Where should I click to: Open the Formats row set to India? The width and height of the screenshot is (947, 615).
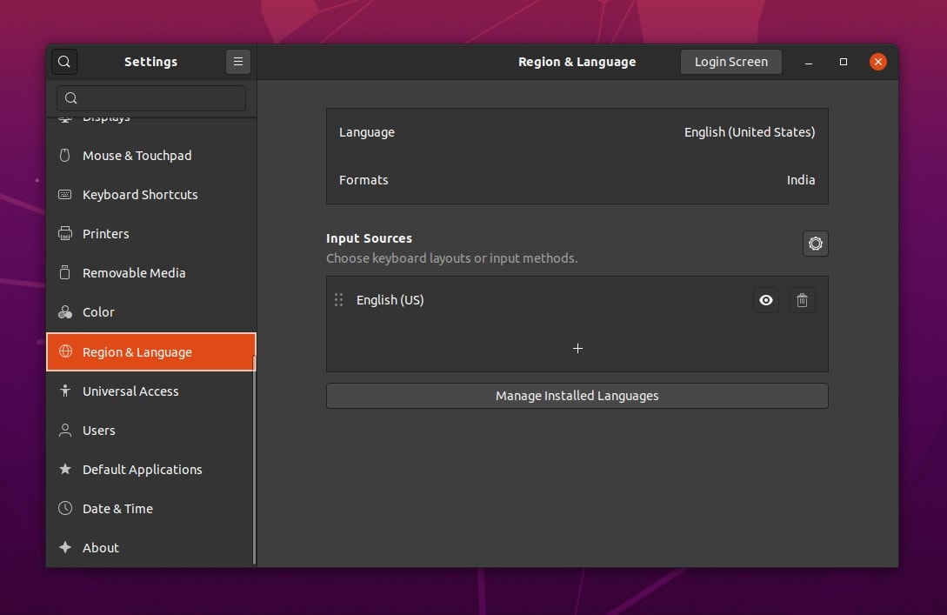577,180
